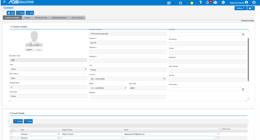Screen dimensions: 260x140
Task: Reset the contact form at top
Action: click(20, 13)
